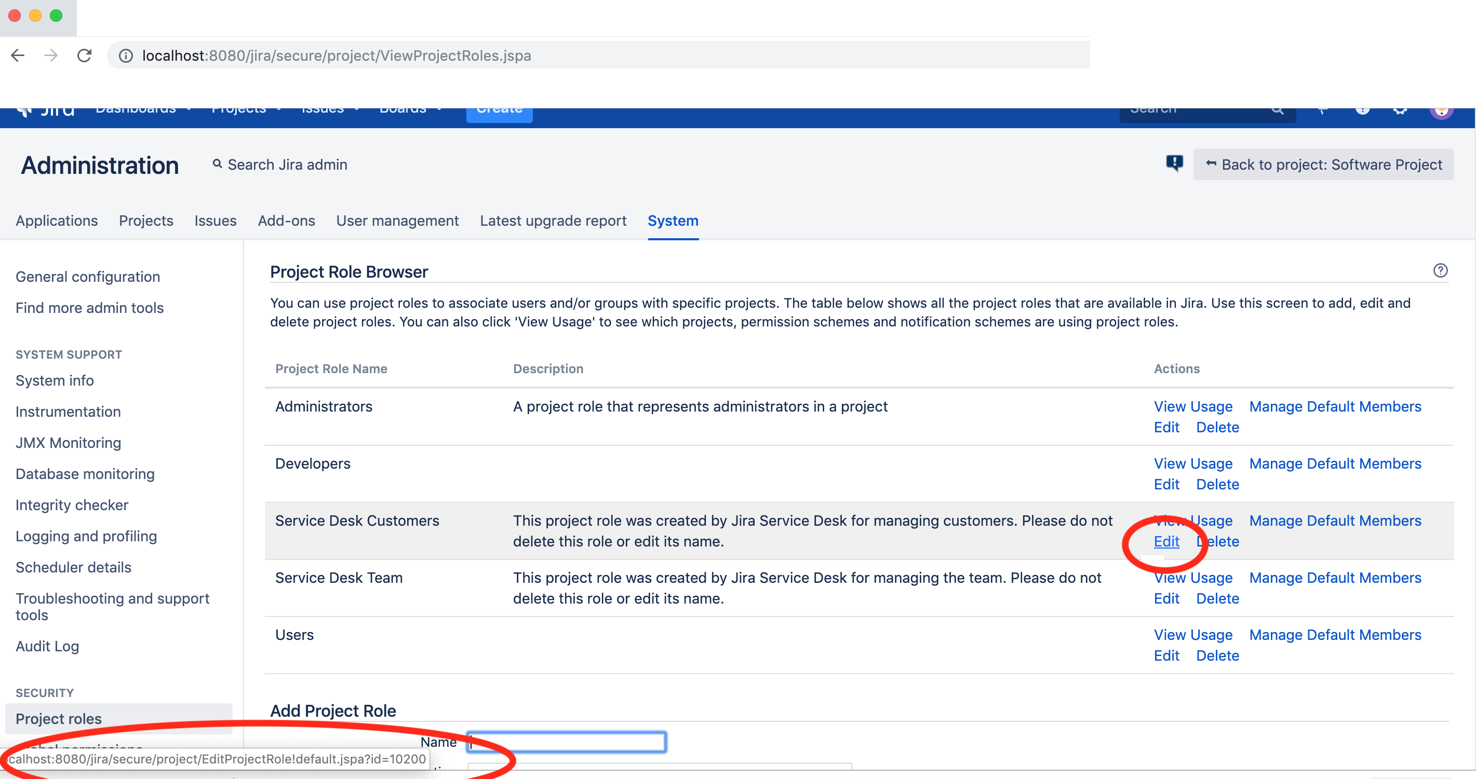
Task: Click the Project Role Browser help icon
Action: pyautogui.click(x=1441, y=271)
